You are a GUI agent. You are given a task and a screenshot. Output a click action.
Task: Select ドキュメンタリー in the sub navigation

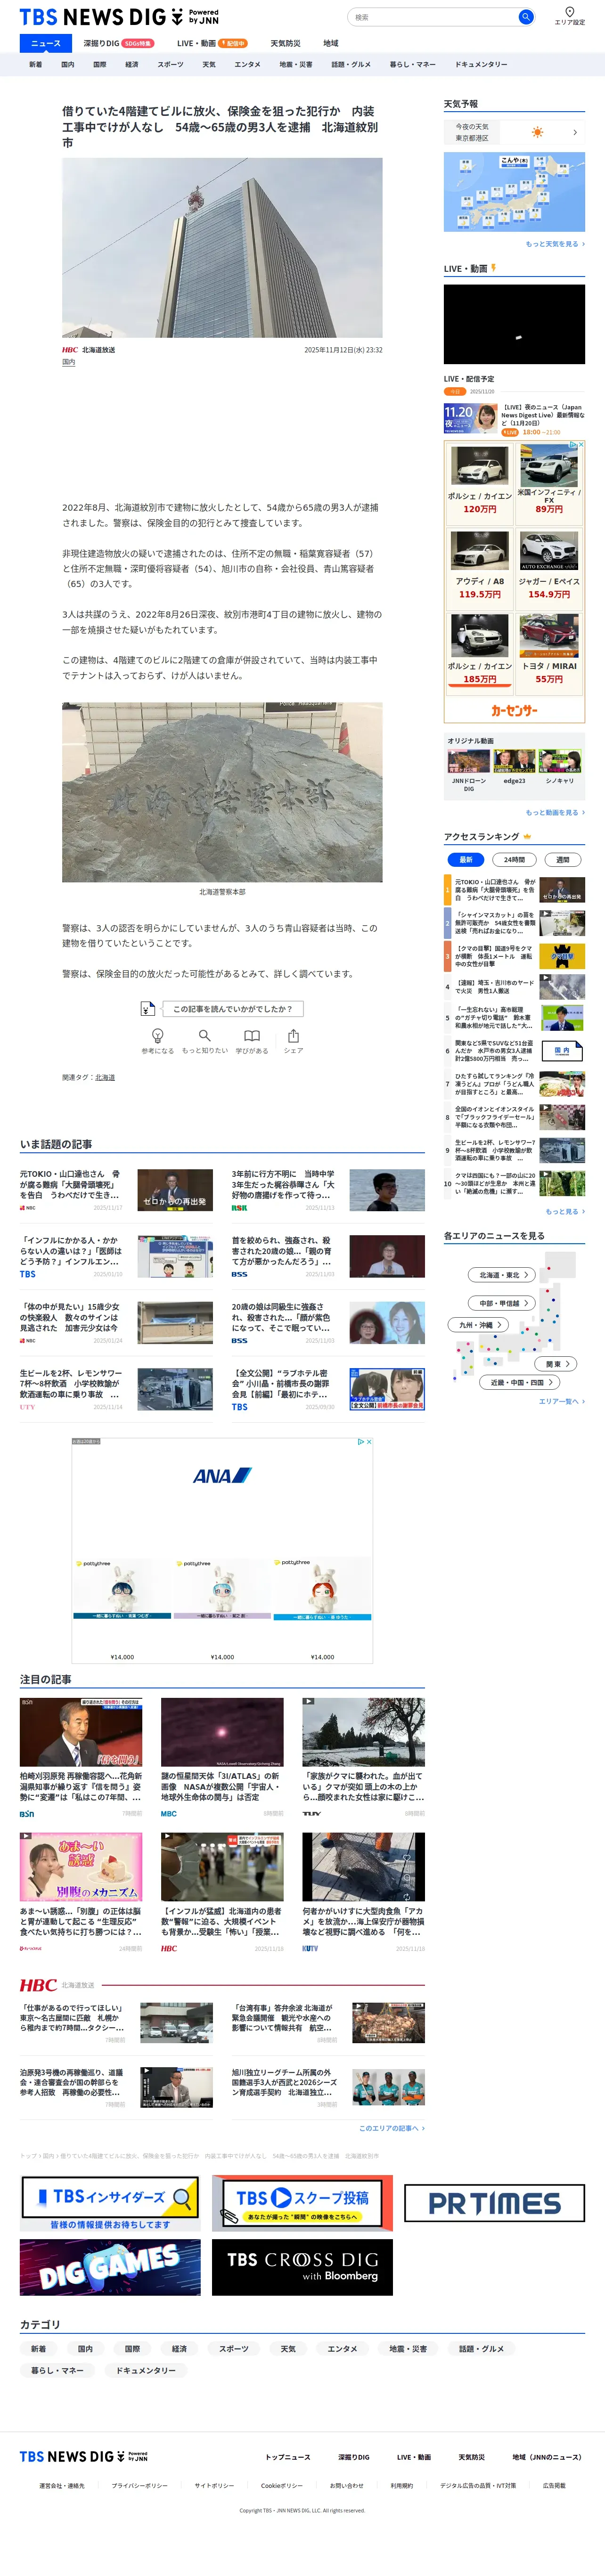481,64
